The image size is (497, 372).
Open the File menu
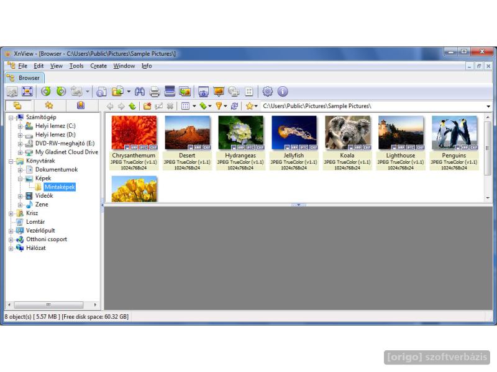coord(22,66)
